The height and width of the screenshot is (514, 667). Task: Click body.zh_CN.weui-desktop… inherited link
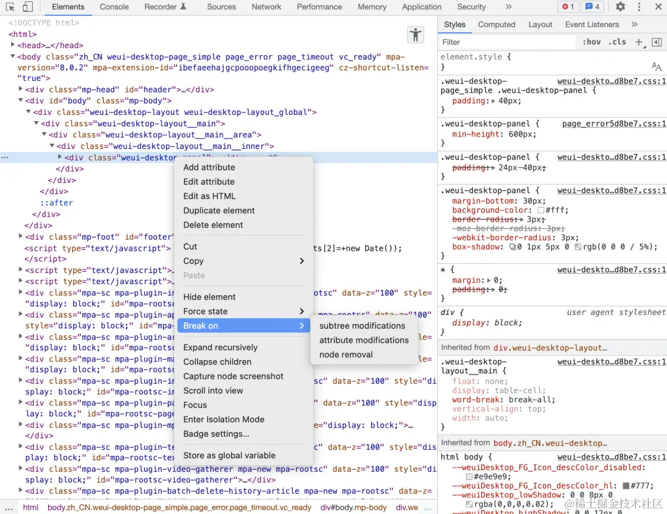(x=550, y=443)
